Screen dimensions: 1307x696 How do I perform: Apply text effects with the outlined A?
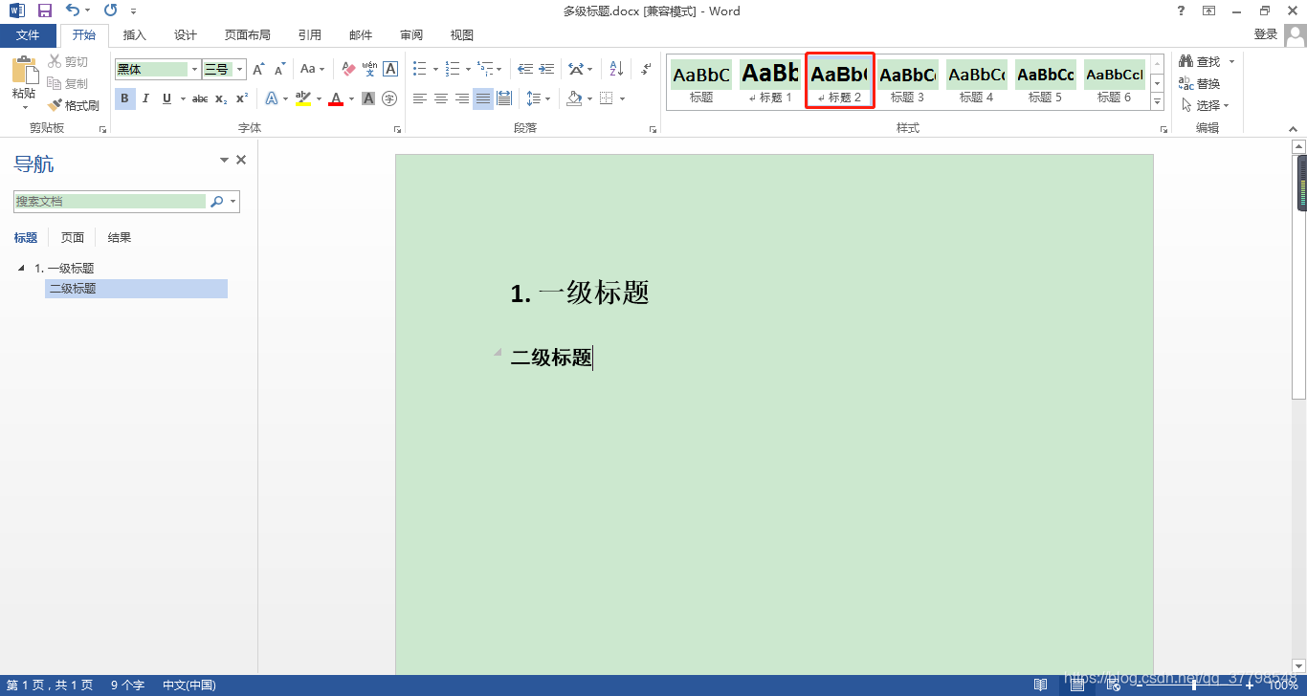coord(272,98)
